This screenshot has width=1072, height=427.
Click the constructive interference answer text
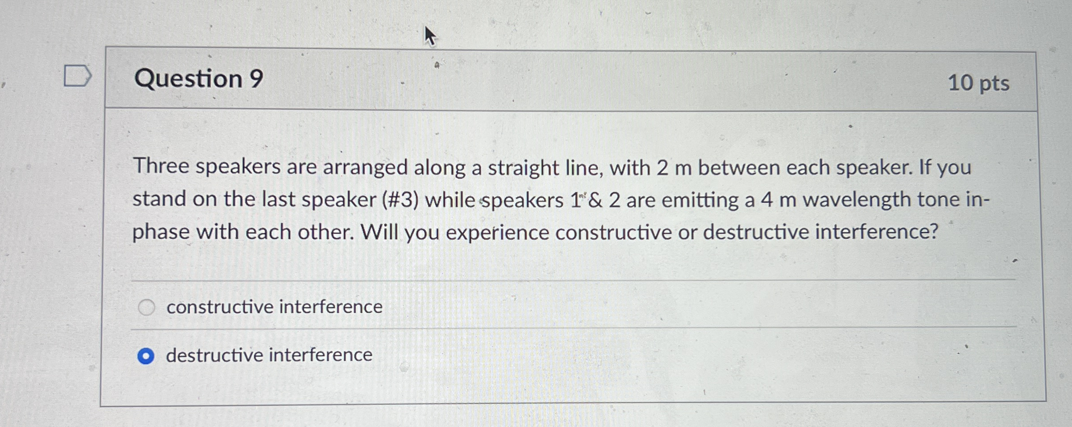coord(273,306)
